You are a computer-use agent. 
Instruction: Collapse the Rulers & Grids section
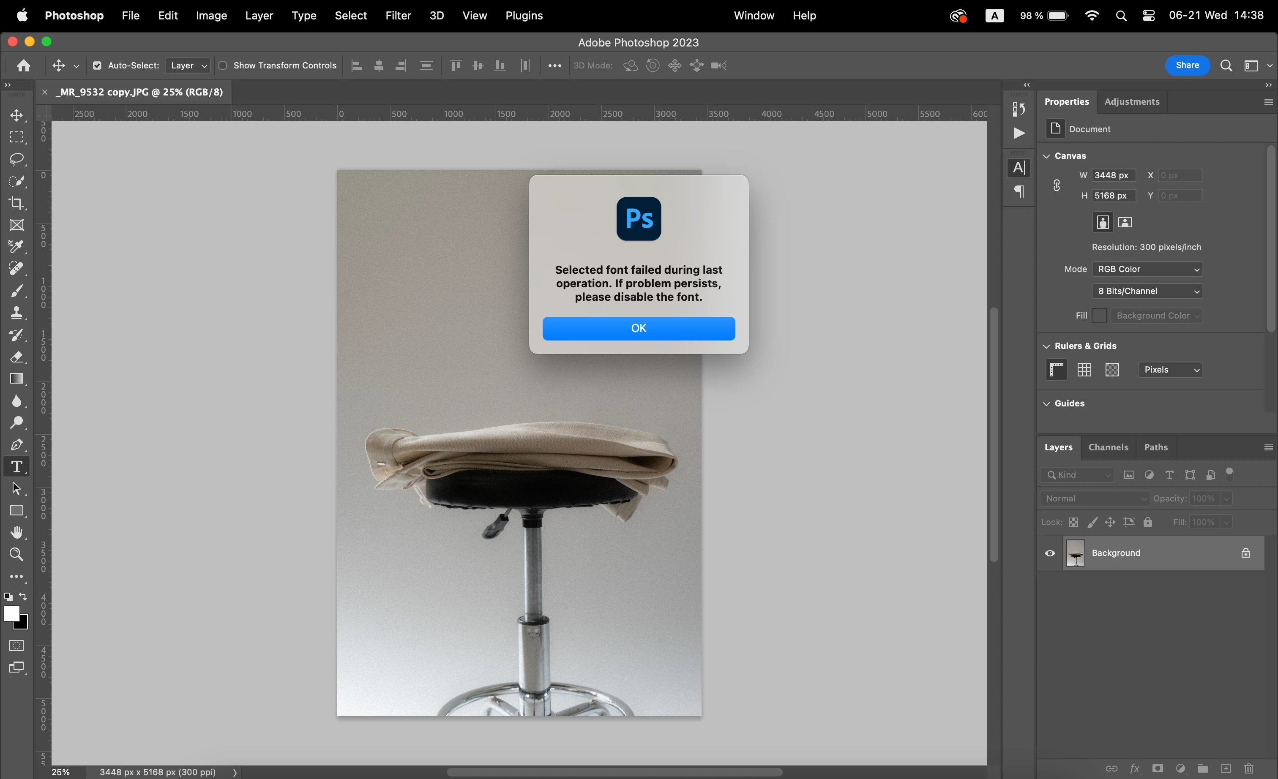pyautogui.click(x=1047, y=346)
